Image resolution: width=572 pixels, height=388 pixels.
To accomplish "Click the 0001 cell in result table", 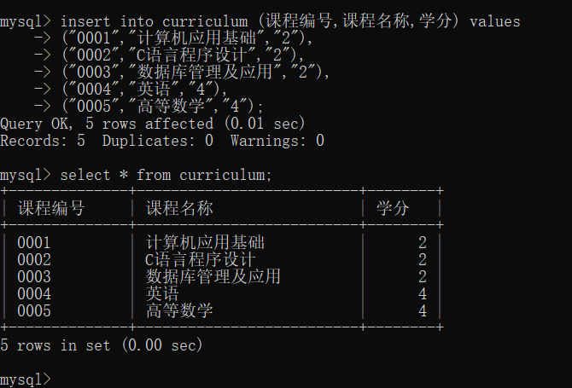I will (x=34, y=243).
